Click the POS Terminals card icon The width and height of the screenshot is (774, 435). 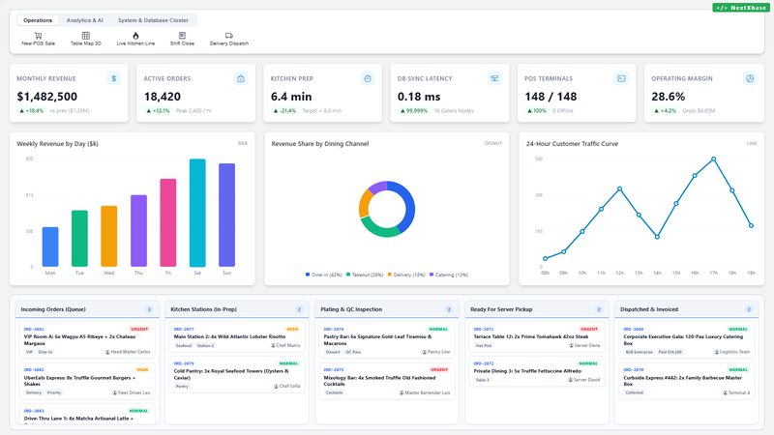point(621,78)
